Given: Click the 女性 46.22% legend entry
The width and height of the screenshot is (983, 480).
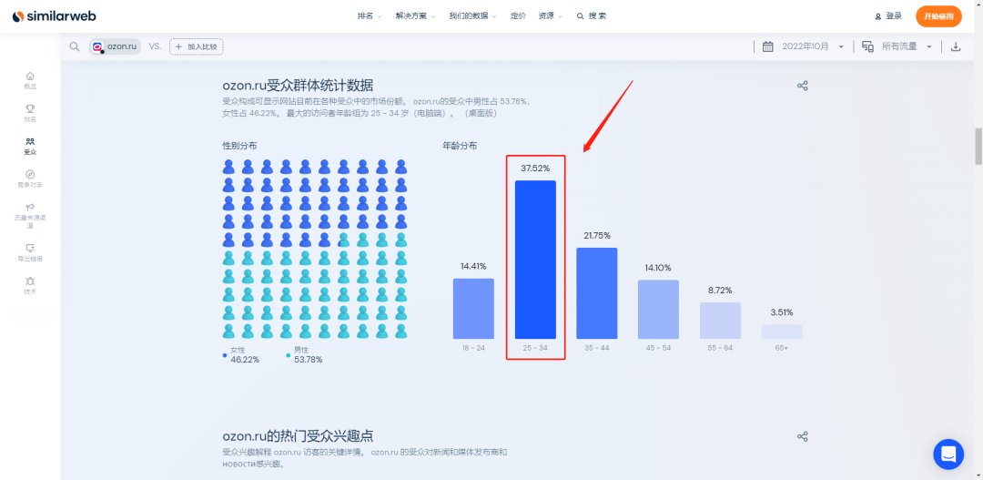Looking at the screenshot, I should tap(240, 355).
